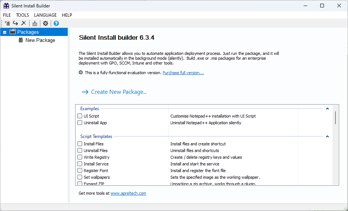Open the LANGUAGE menu

[x=45, y=15]
